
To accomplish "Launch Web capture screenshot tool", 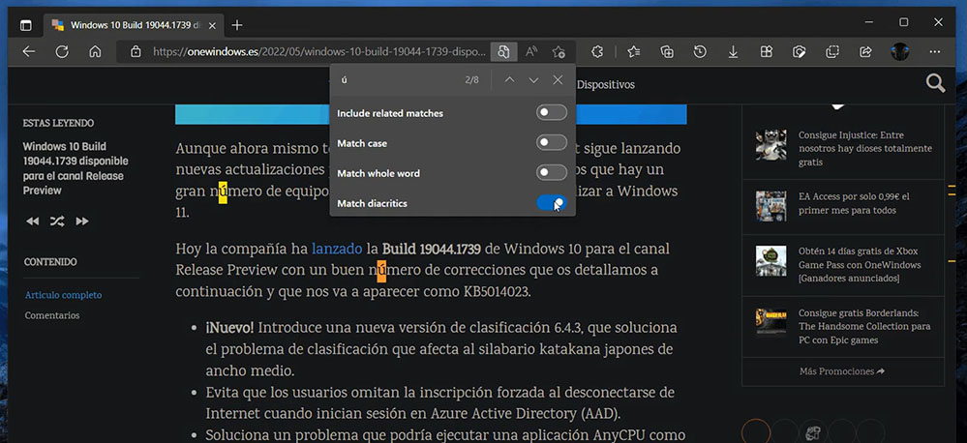I will 800,52.
